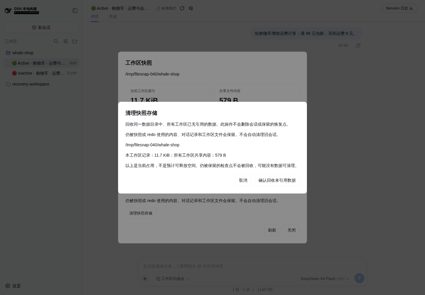Click the 1 轮 · 1 步 status text
The width and height of the screenshot is (425, 295).
[241, 290]
